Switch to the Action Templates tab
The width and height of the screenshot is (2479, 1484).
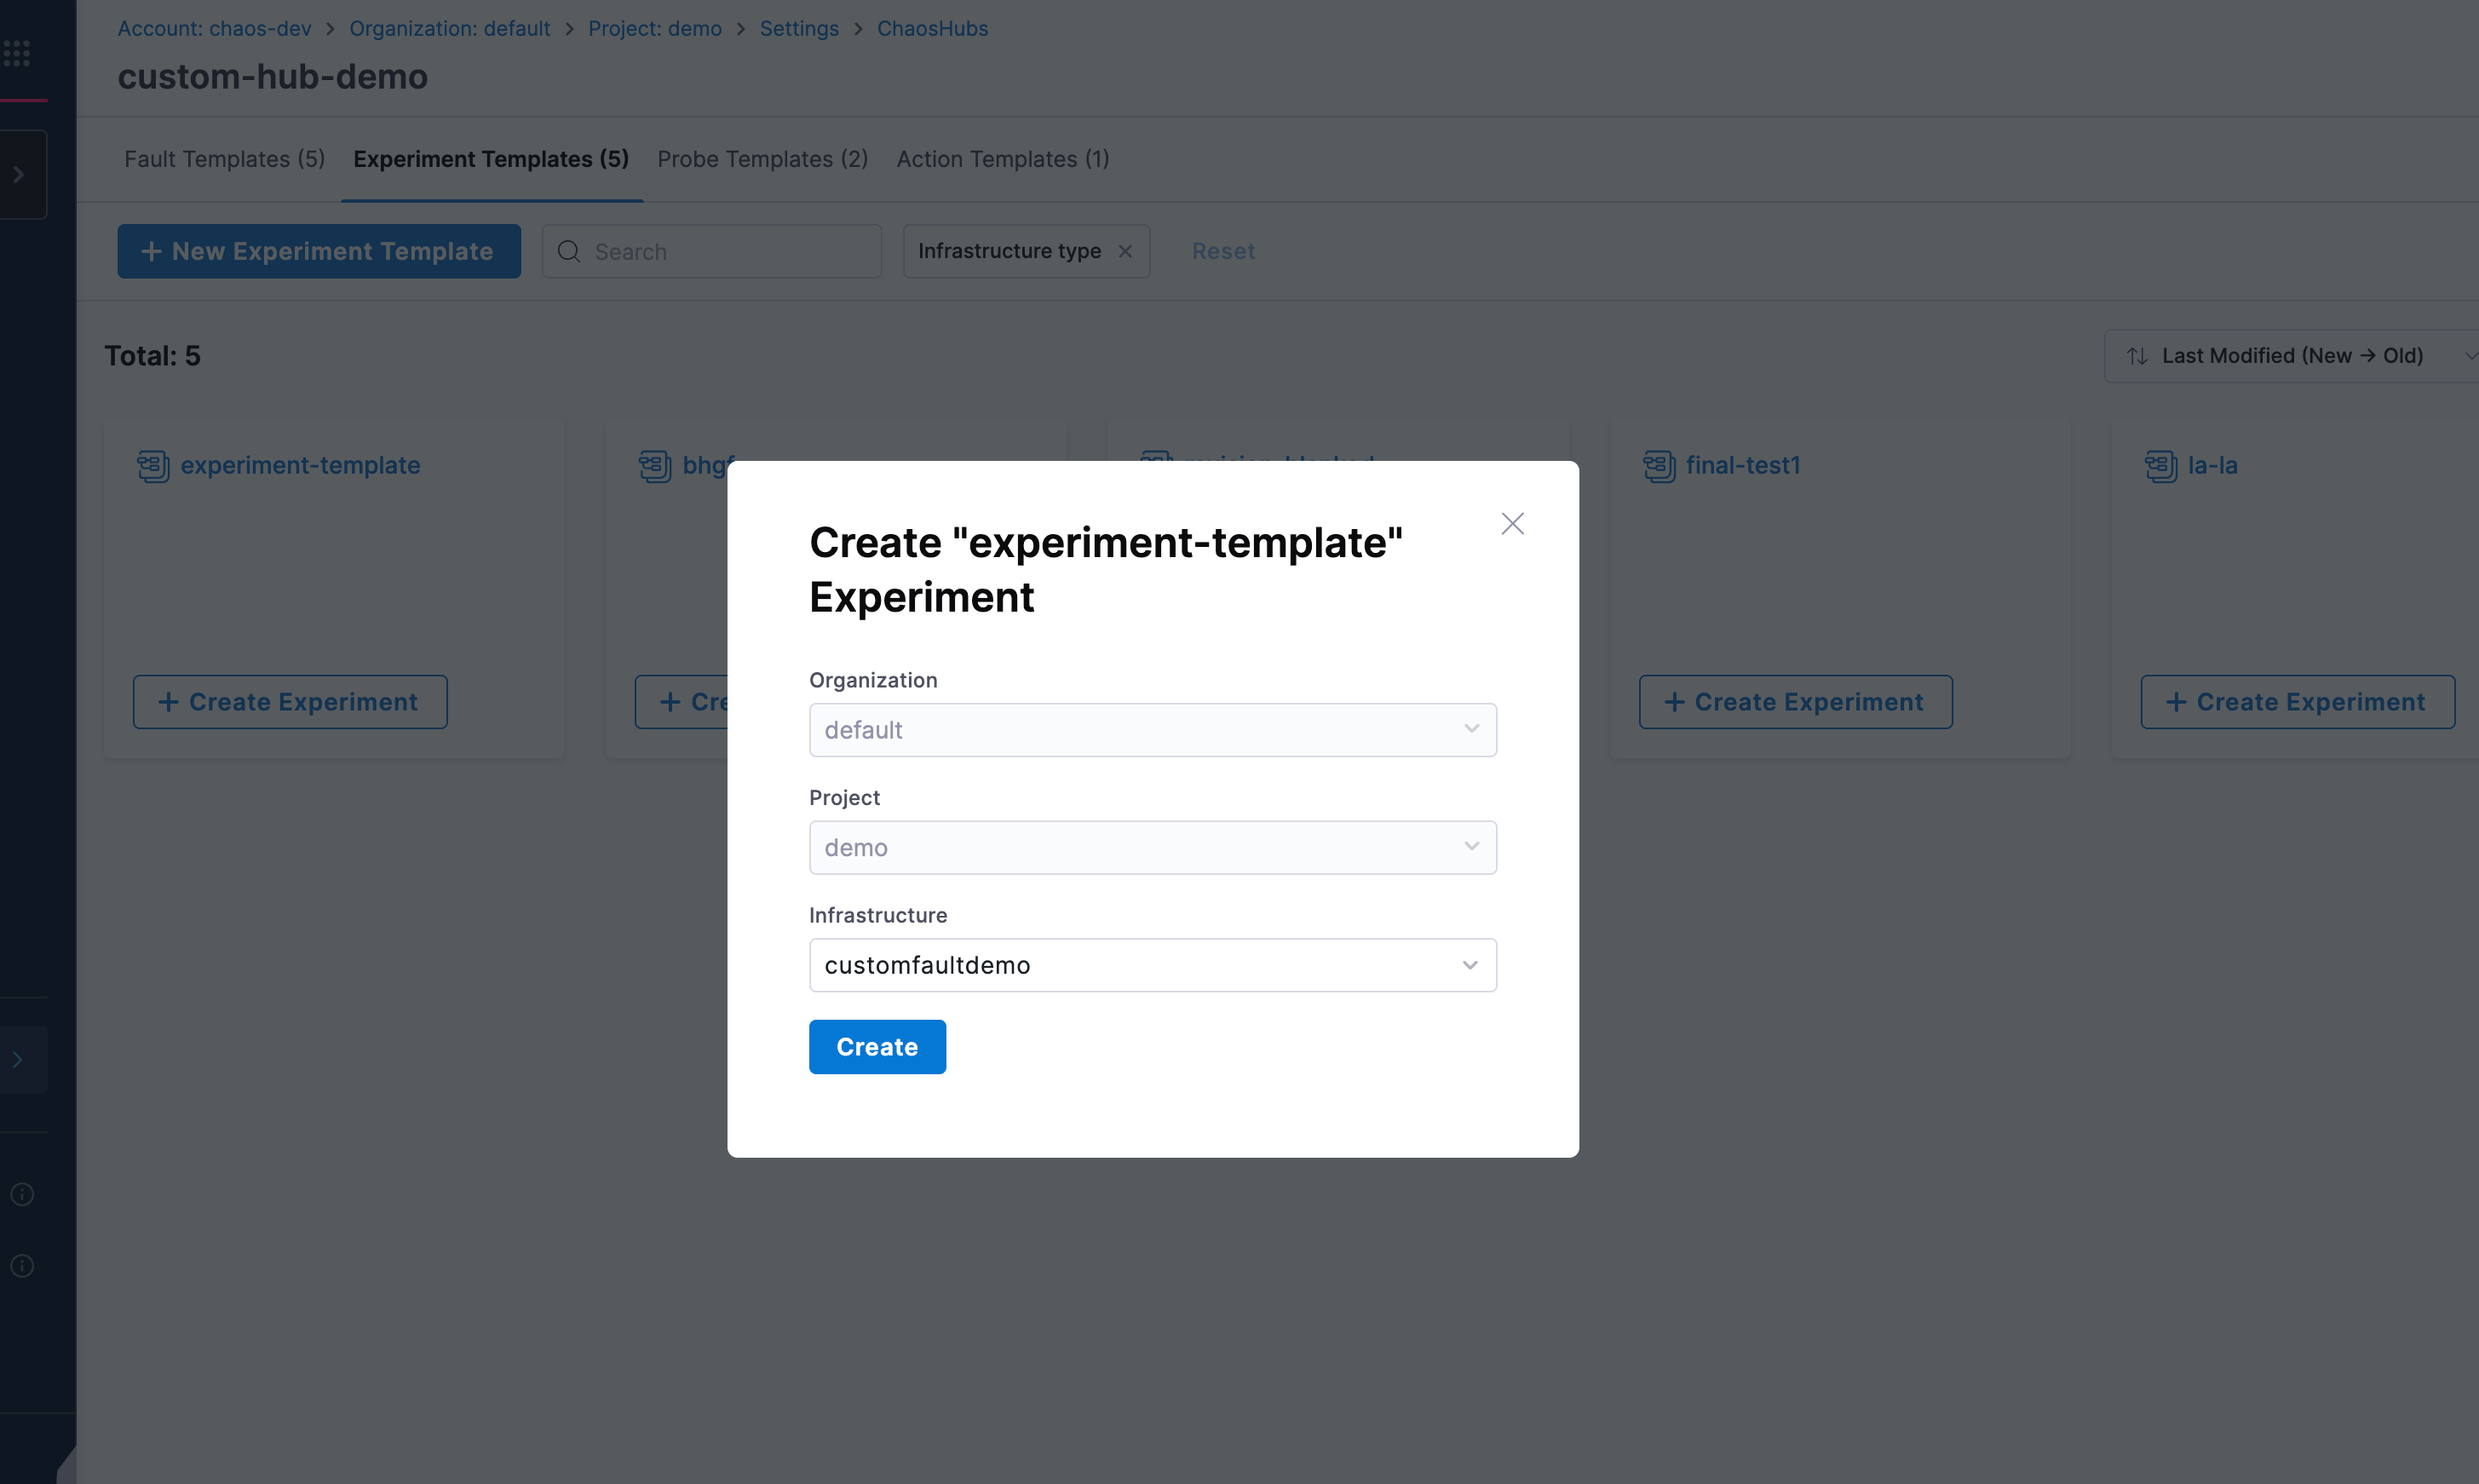tap(1002, 159)
